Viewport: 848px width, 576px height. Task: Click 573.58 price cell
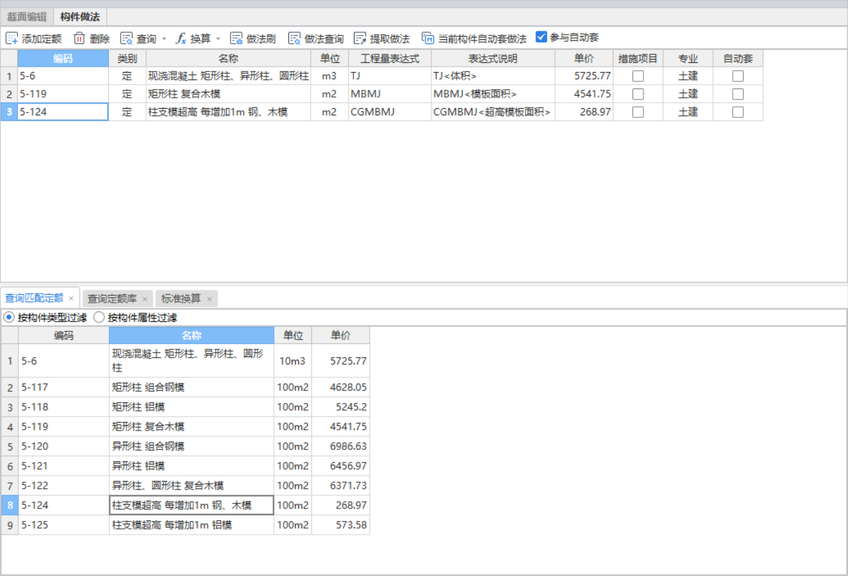[x=341, y=525]
